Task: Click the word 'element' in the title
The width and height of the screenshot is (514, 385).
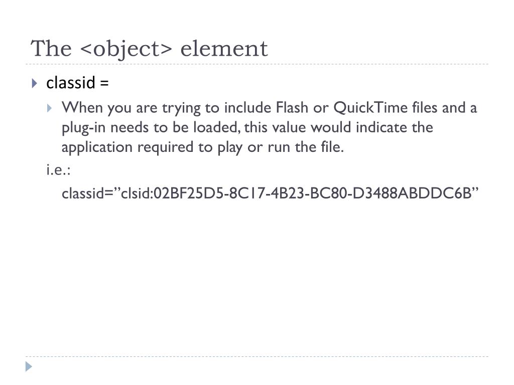Action: 224,49
